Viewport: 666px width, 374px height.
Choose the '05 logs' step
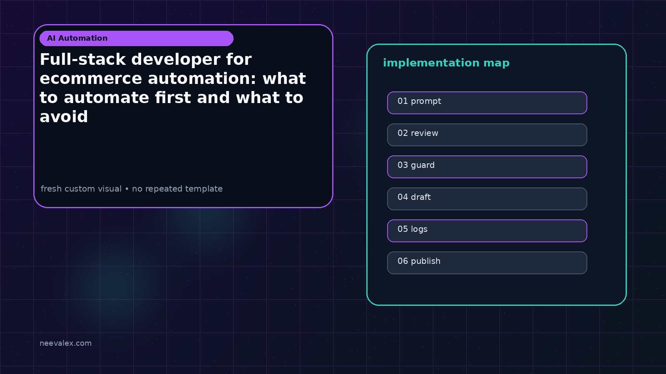pos(487,231)
